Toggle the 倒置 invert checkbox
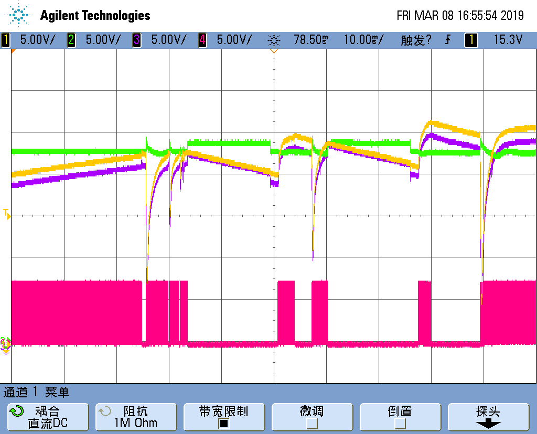Viewport: 537px width, 434px height. point(400,424)
